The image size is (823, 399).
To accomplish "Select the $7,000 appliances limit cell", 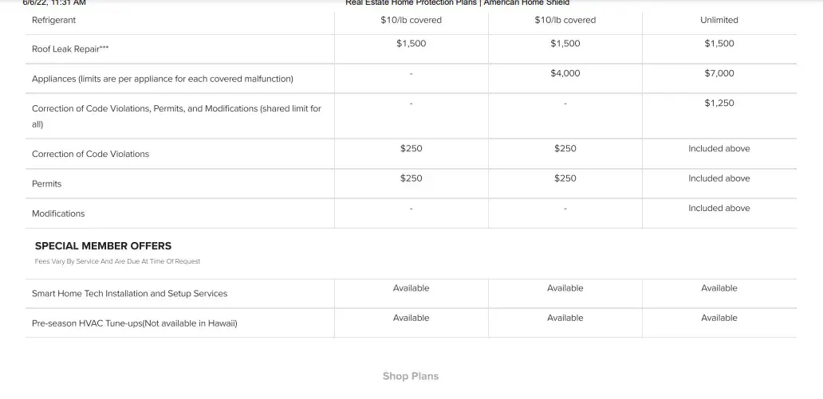I will [x=719, y=73].
